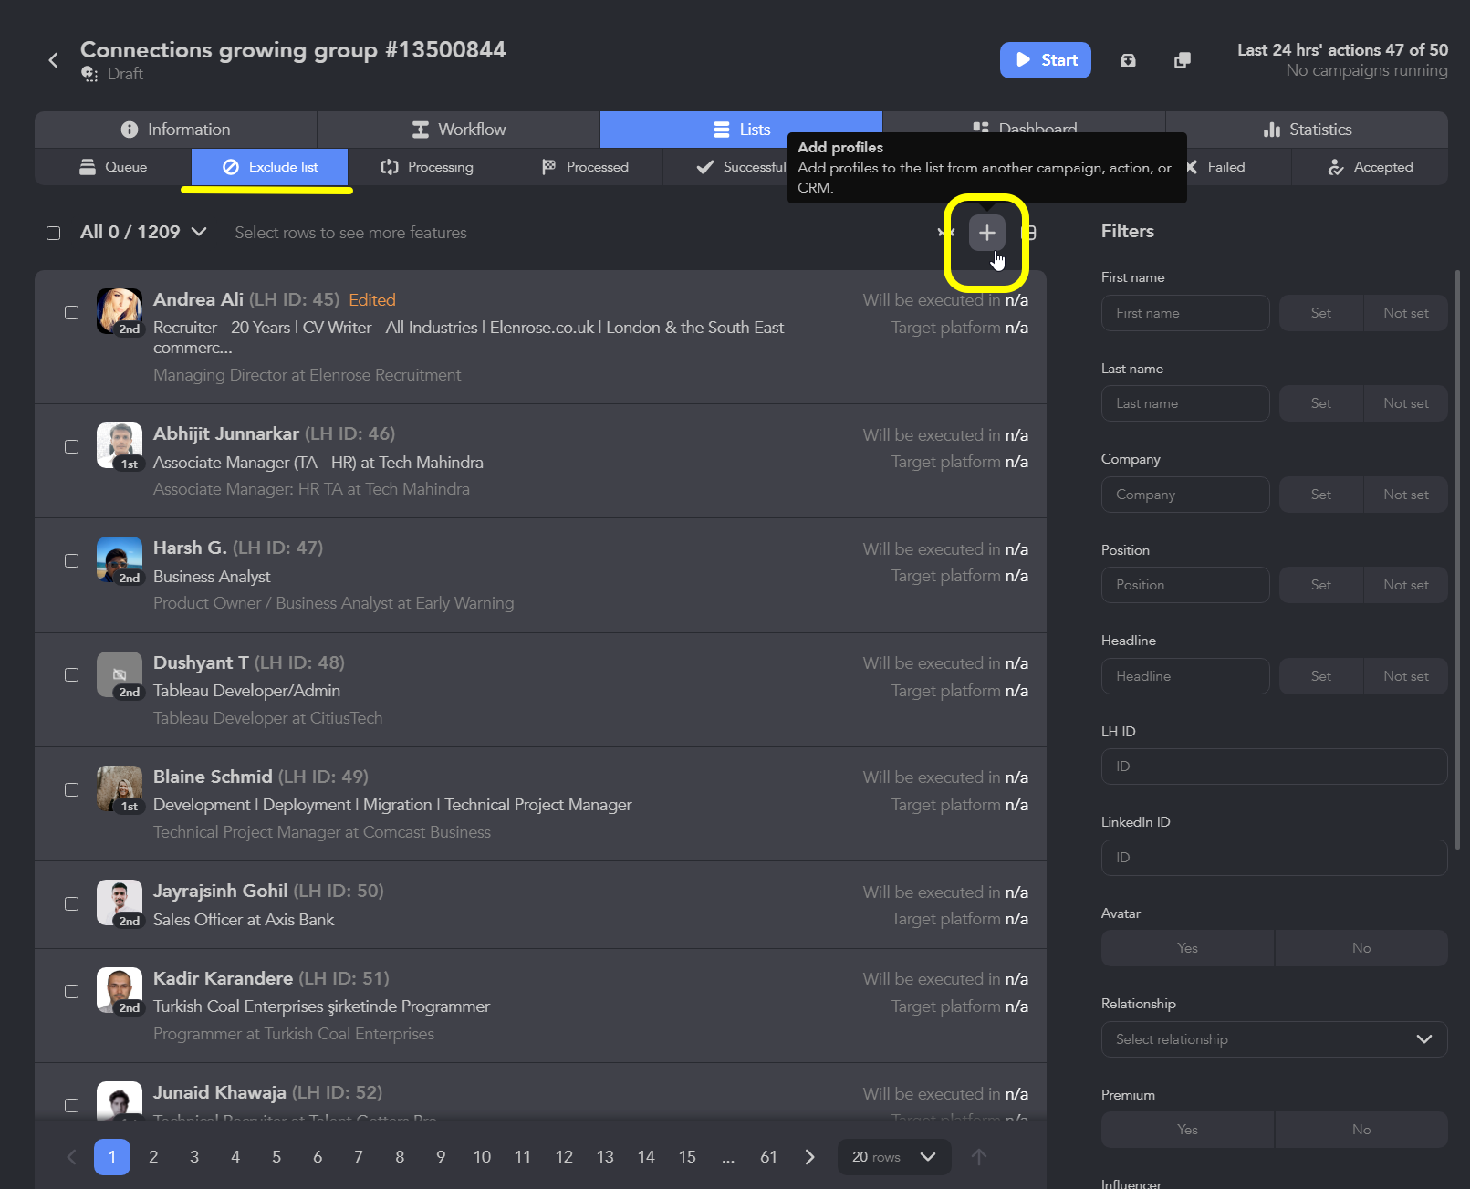Click Abhijit Junnarkar's avatar
Image resolution: width=1470 pixels, height=1189 pixels.
tap(120, 445)
